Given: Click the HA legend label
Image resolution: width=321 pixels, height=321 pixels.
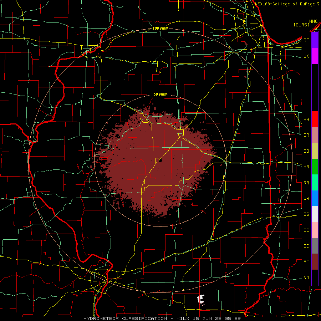Looking at the screenshot, I should tap(306, 119).
